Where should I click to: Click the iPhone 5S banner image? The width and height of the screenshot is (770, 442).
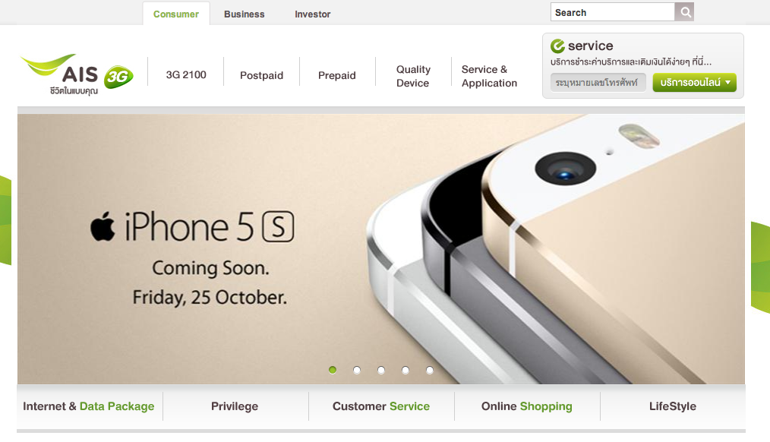pyautogui.click(x=381, y=249)
